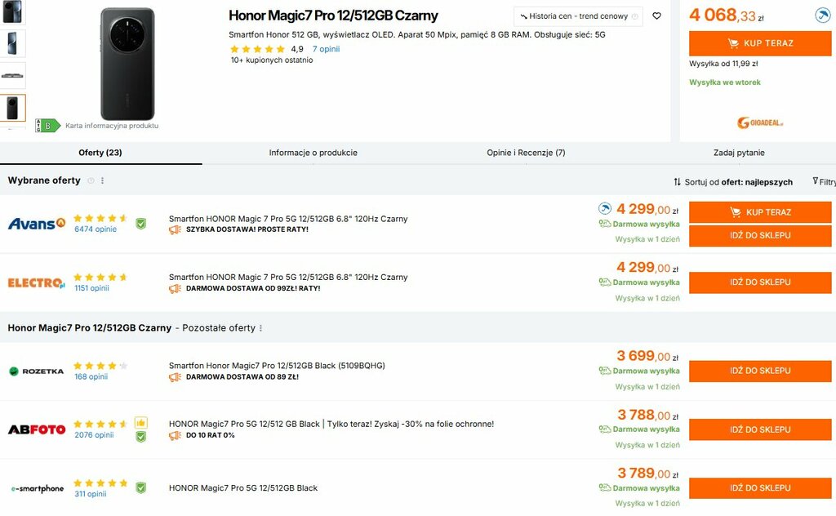The image size is (836, 516).
Task: Click the umbrella protection icon beside 4 068,33 zł
Action: click(822, 16)
